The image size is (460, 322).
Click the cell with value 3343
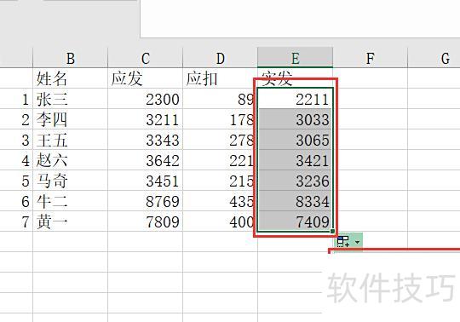(145, 140)
